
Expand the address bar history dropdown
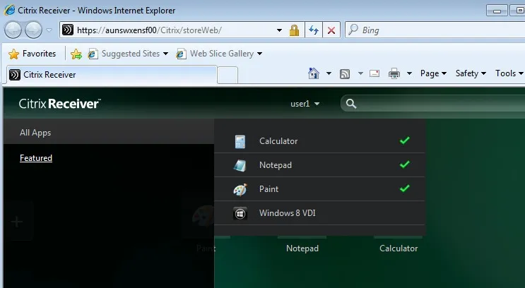coord(279,30)
